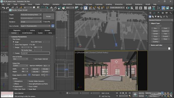This screenshot has width=174, height=98.
Task: Open the Graph Editors menu
Action: (x=67, y=4)
